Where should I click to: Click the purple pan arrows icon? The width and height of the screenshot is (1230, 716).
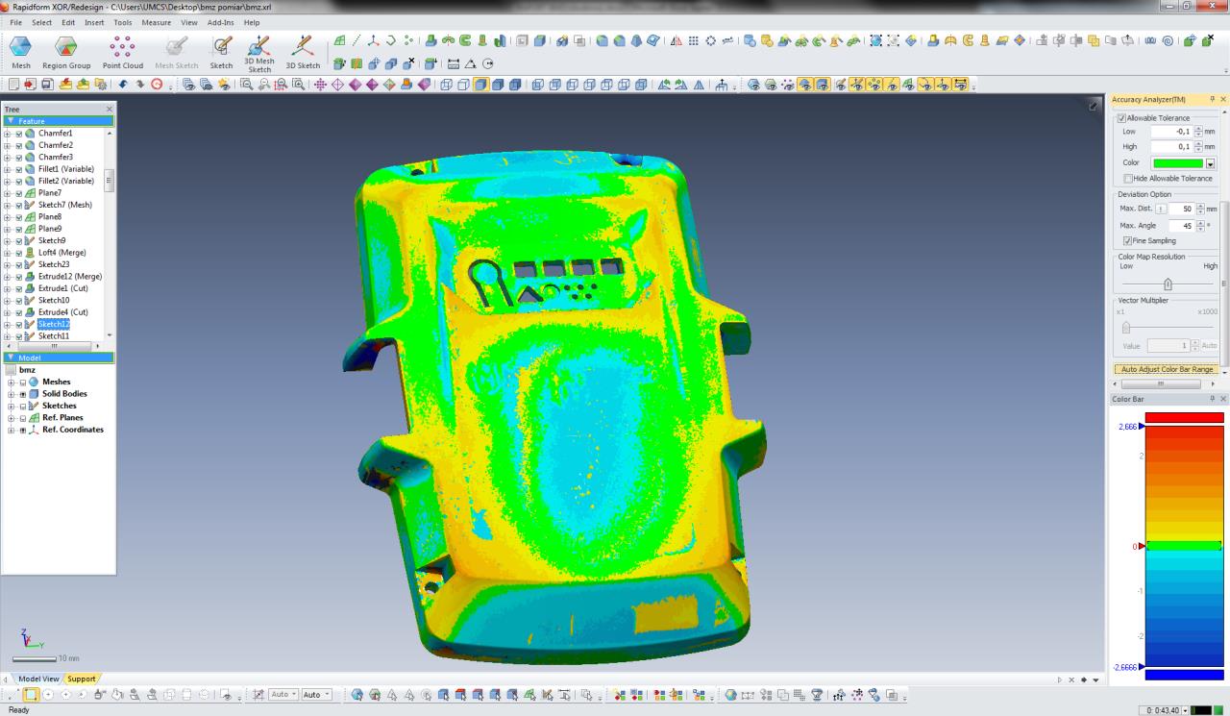tap(321, 85)
